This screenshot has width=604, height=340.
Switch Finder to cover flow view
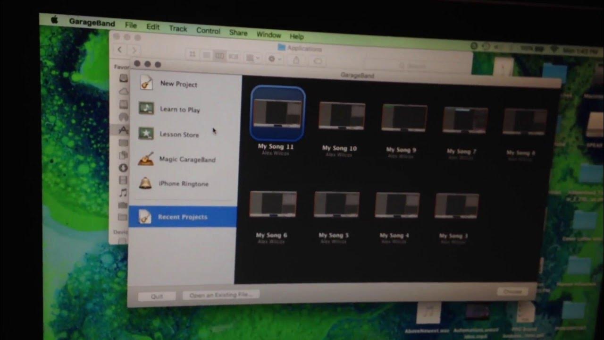click(234, 57)
